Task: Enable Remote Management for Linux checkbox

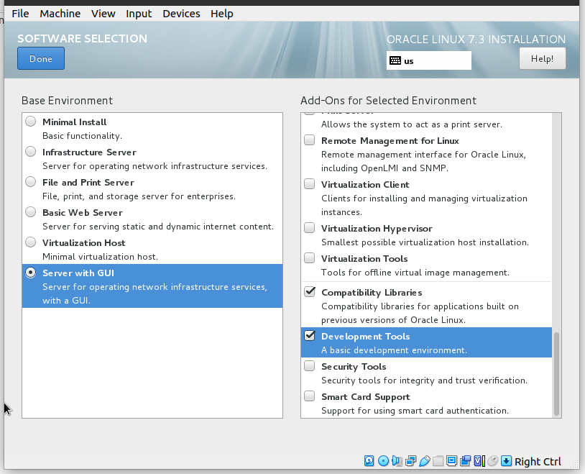Action: 309,140
